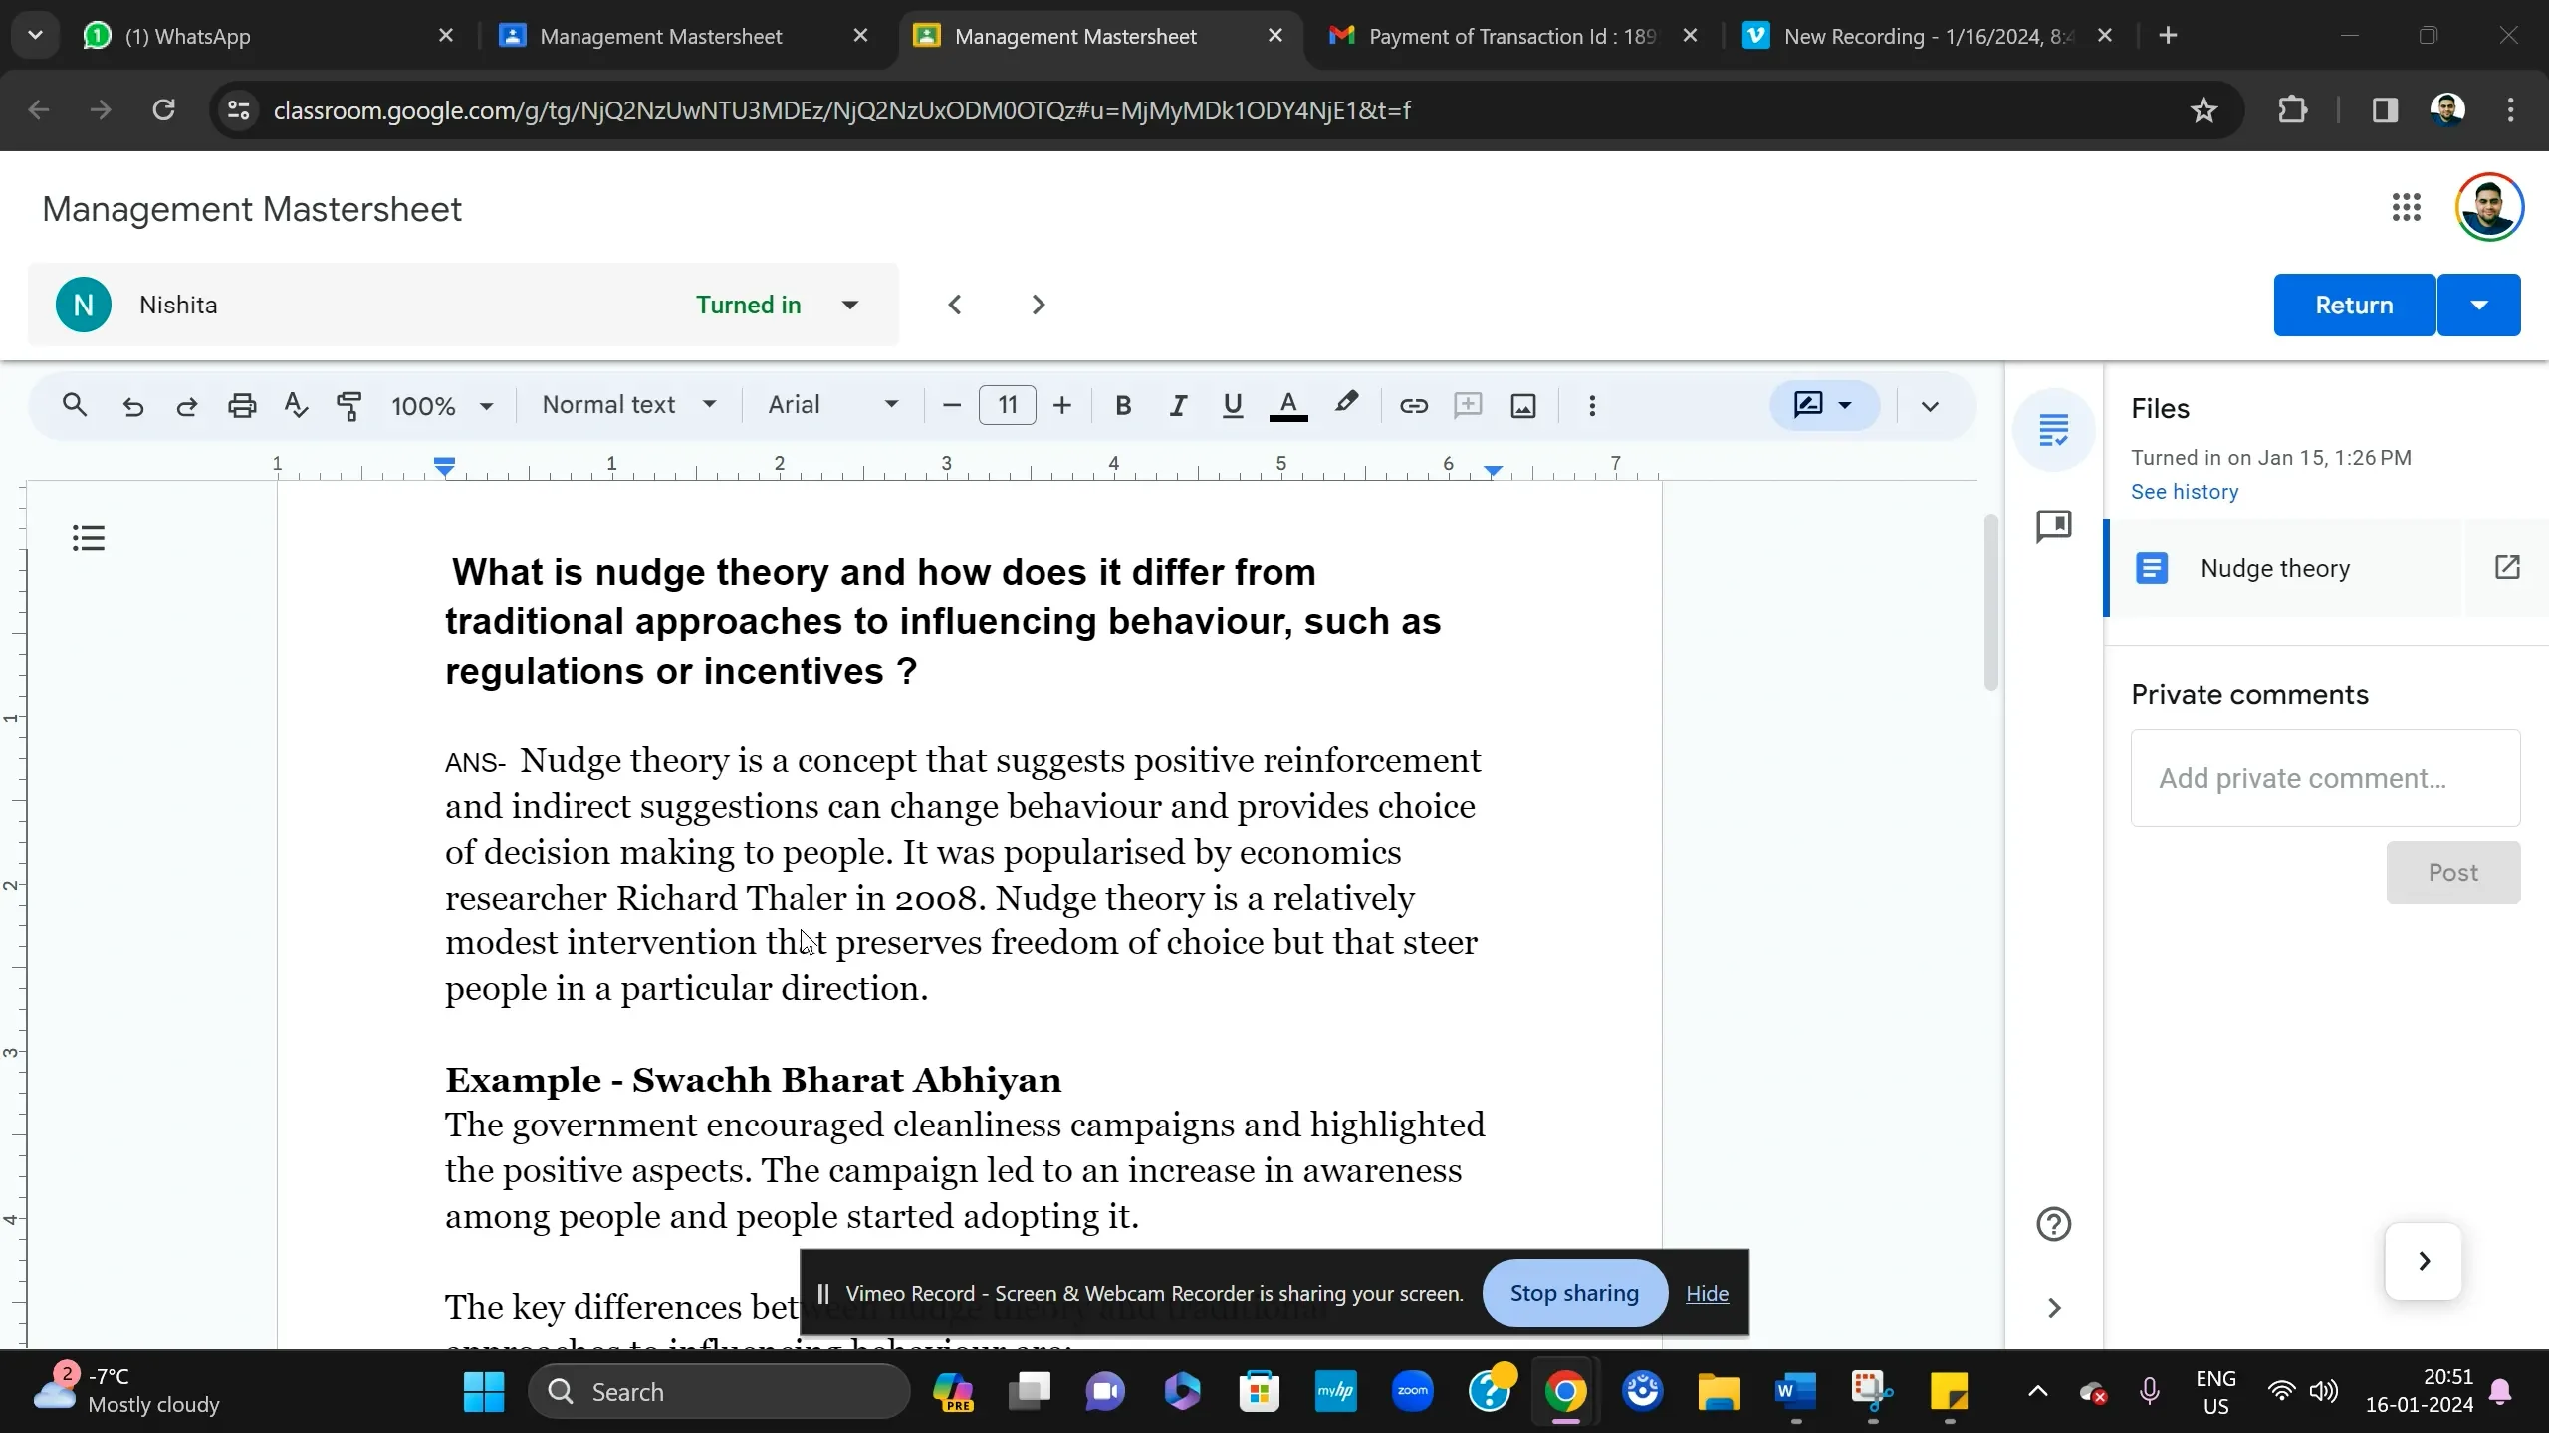Screen dimensions: 2549x1433
Task: Open the Arial font dropdown
Action: pos(832,405)
